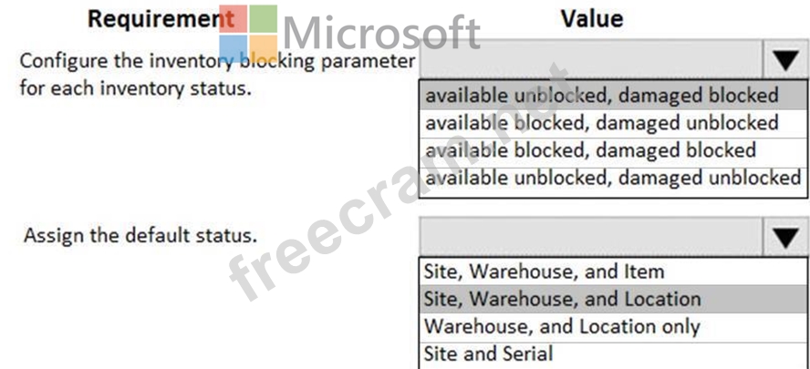810x369 pixels.
Task: Click the inventory blocking value field
Action: point(590,61)
